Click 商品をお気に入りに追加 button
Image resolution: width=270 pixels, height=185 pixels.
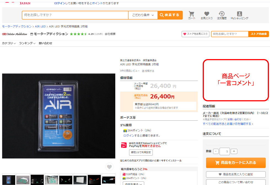(x=236, y=174)
